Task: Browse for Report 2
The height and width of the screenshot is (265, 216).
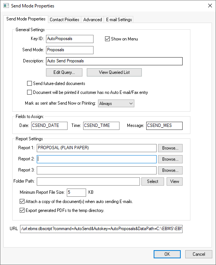Action: tap(170, 159)
